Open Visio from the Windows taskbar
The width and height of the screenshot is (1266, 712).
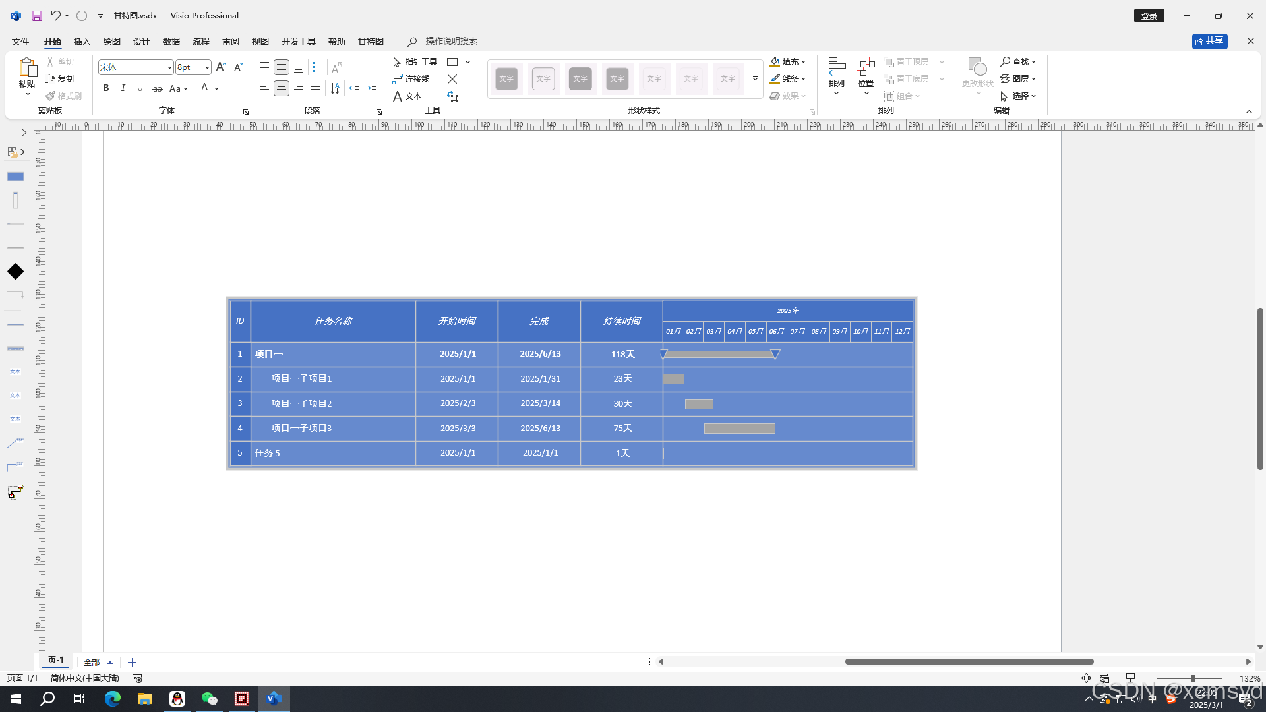coord(274,699)
